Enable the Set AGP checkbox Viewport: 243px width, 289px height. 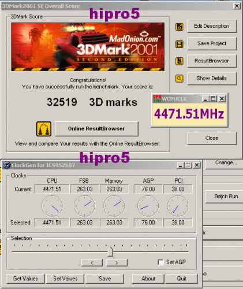[160, 262]
